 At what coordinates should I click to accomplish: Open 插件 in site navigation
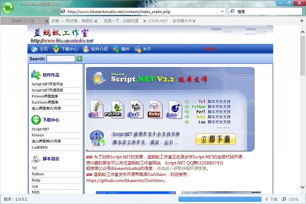tap(121, 49)
